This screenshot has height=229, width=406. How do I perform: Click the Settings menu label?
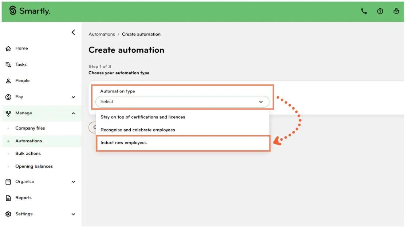24,214
